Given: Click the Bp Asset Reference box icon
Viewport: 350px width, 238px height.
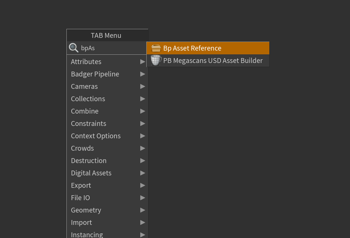Looking at the screenshot, I should click(x=156, y=48).
